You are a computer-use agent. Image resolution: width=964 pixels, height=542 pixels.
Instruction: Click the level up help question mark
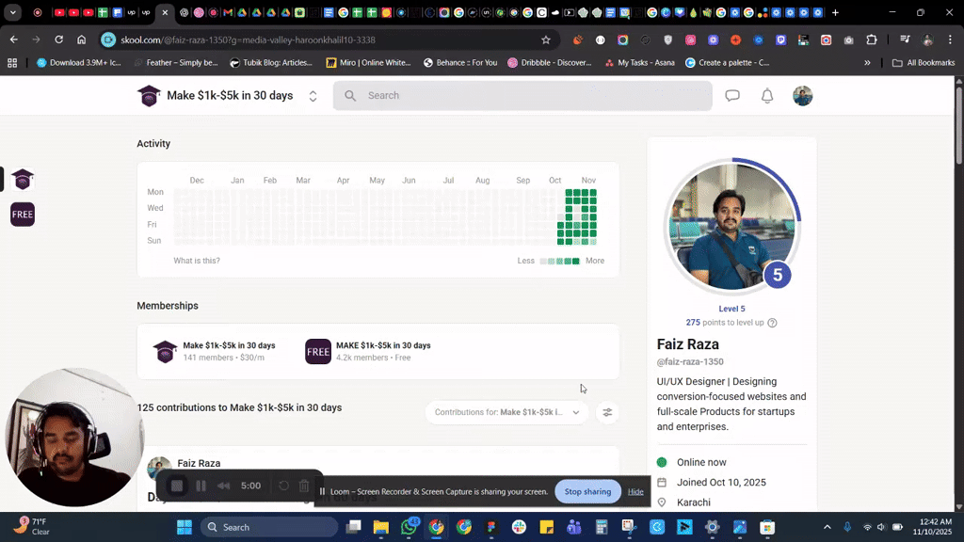[x=772, y=323]
